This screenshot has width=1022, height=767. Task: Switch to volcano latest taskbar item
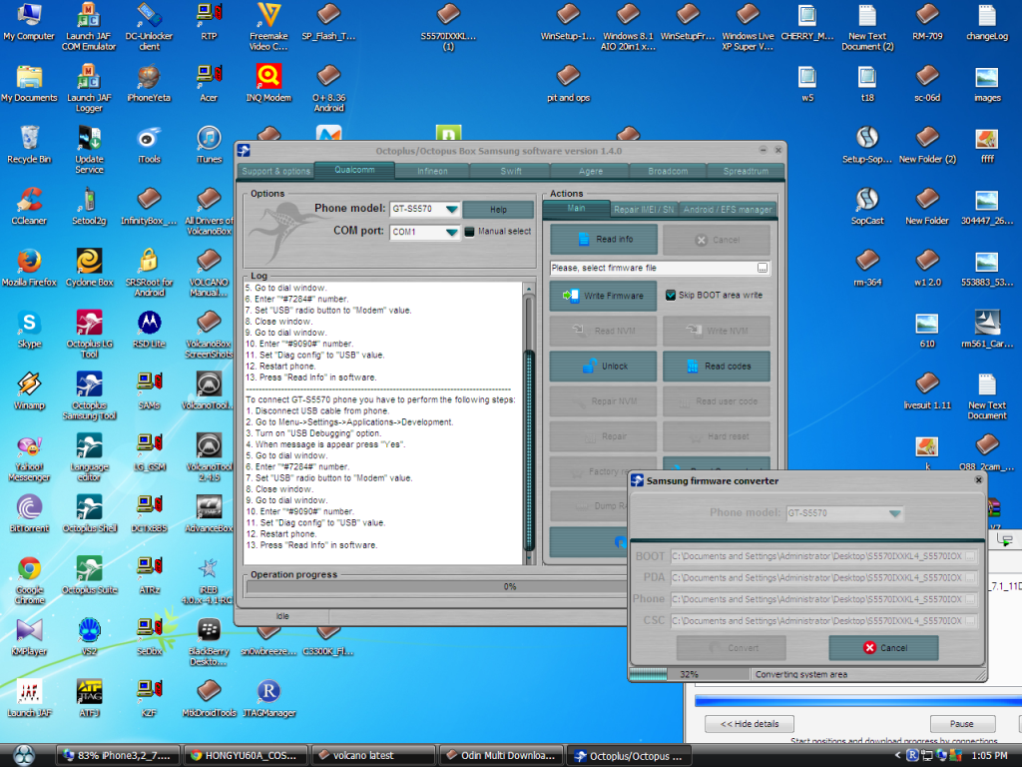pyautogui.click(x=373, y=755)
